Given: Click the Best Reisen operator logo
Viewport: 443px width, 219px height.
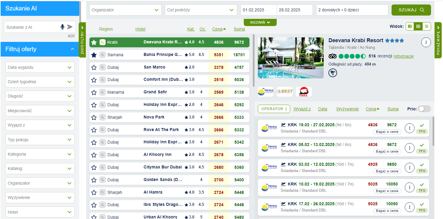Looking at the screenshot, I should point(284,92).
